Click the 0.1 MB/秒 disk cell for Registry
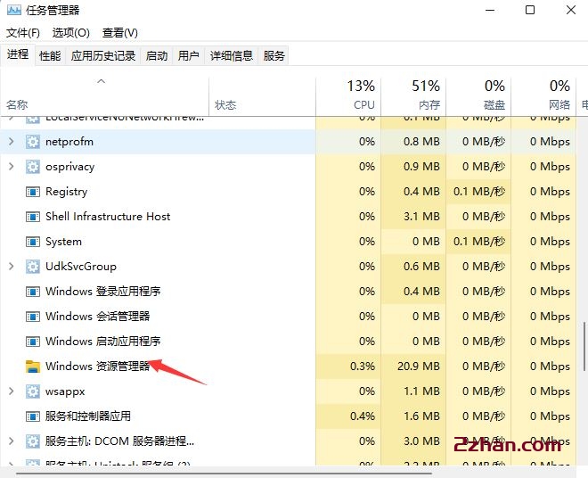Screen dimensions: 588x478 click(478, 192)
